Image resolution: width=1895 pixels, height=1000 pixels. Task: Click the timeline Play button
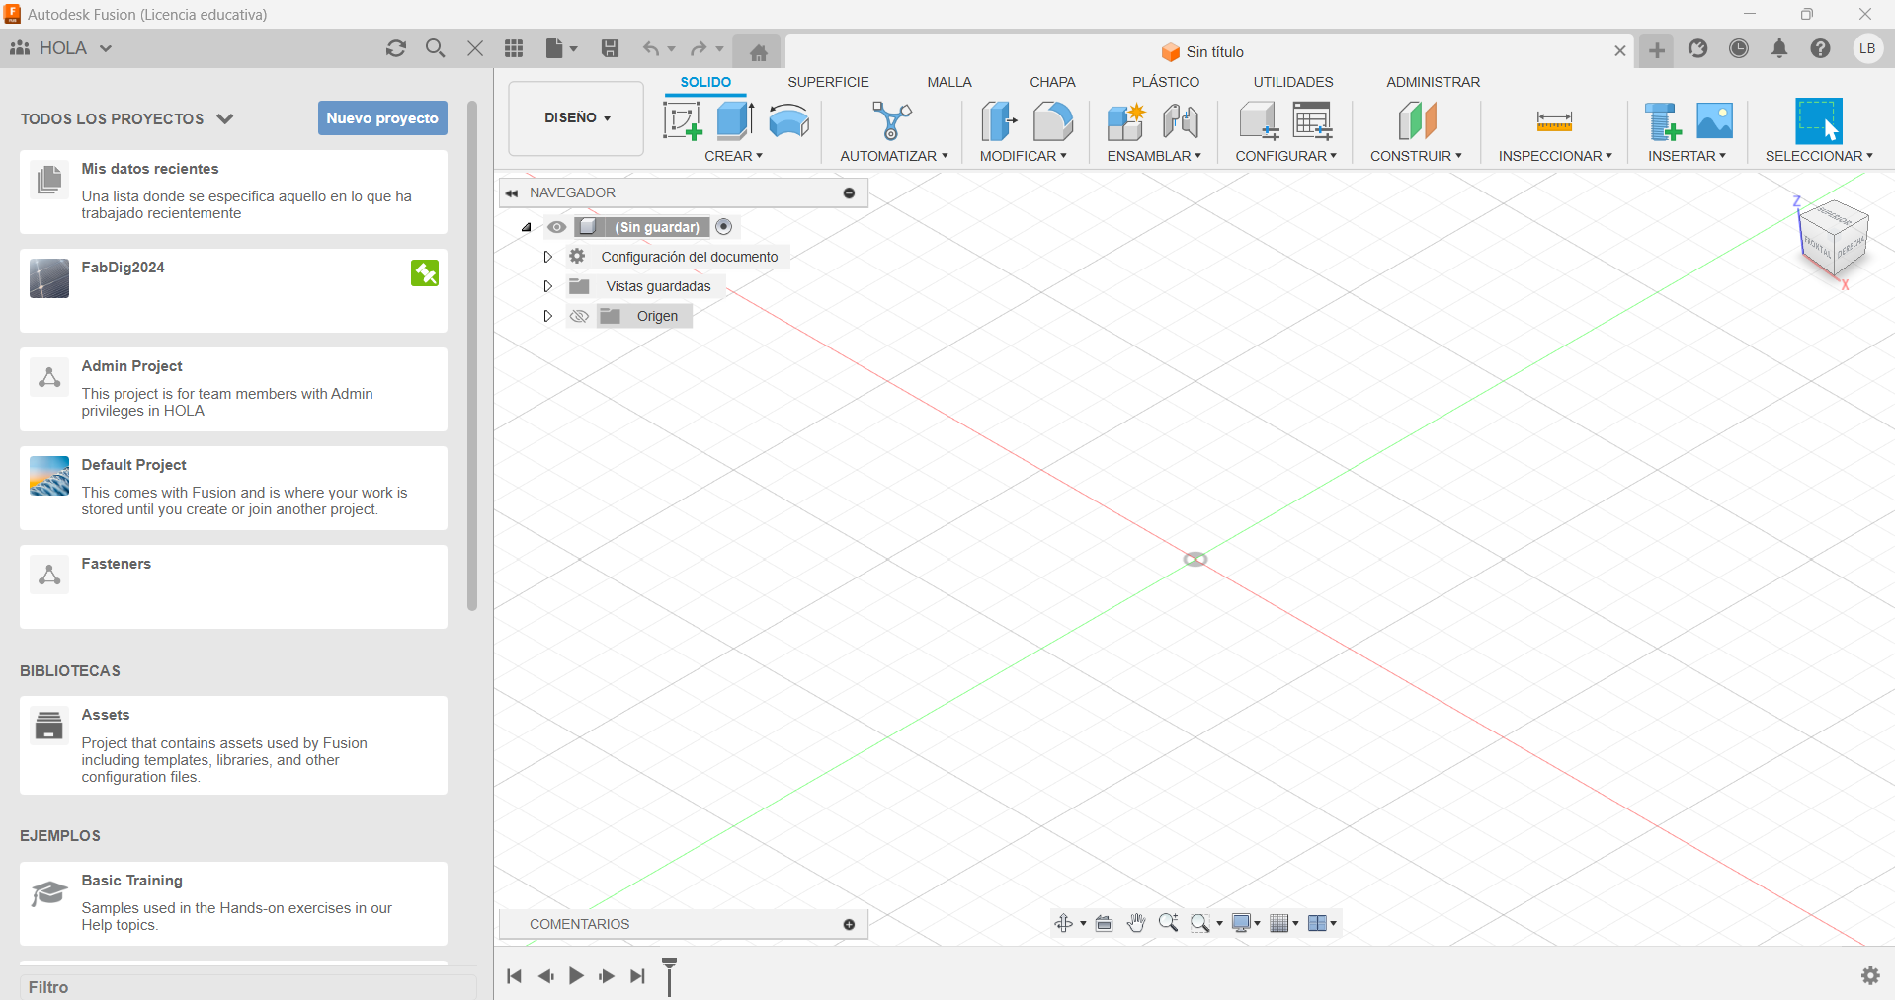(x=576, y=976)
